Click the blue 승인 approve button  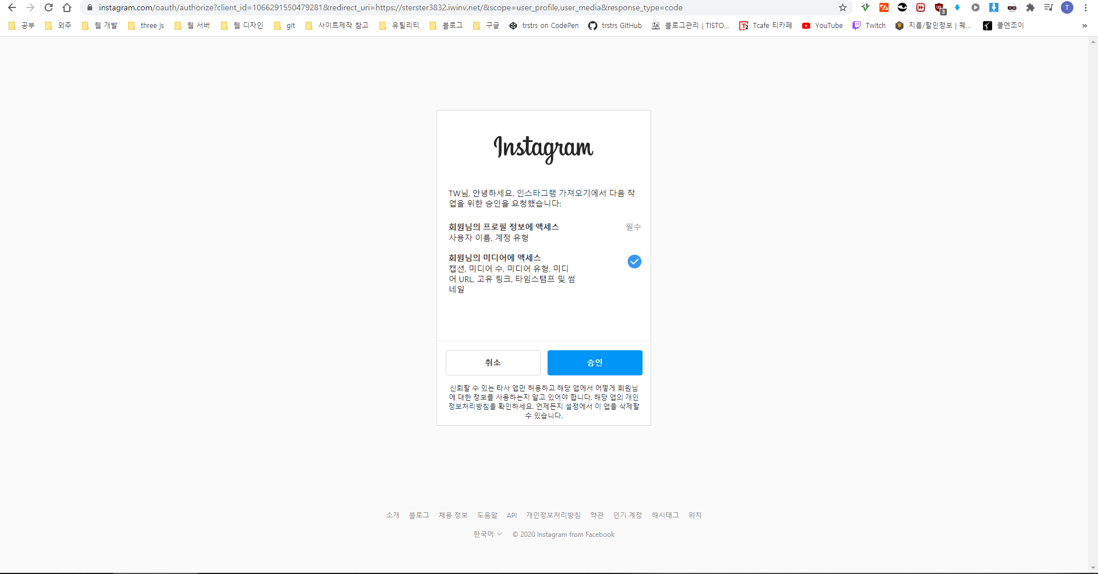tap(594, 362)
